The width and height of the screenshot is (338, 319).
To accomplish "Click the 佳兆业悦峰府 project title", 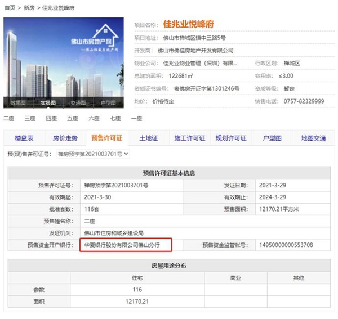I will click(x=188, y=24).
